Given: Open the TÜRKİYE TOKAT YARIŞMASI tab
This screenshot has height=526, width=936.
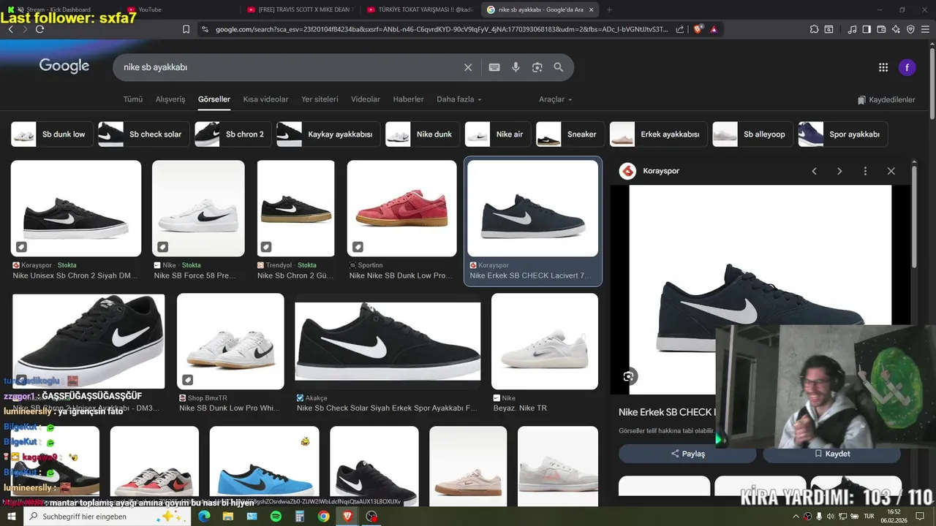Looking at the screenshot, I should pyautogui.click(x=420, y=9).
